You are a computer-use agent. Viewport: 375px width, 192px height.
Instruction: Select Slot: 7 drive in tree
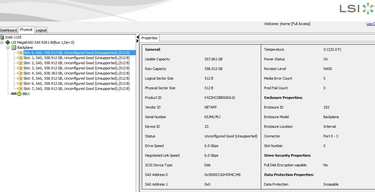tap(77, 89)
